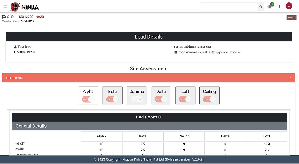
Task: Click the Delta column header in table
Action: [225, 136]
